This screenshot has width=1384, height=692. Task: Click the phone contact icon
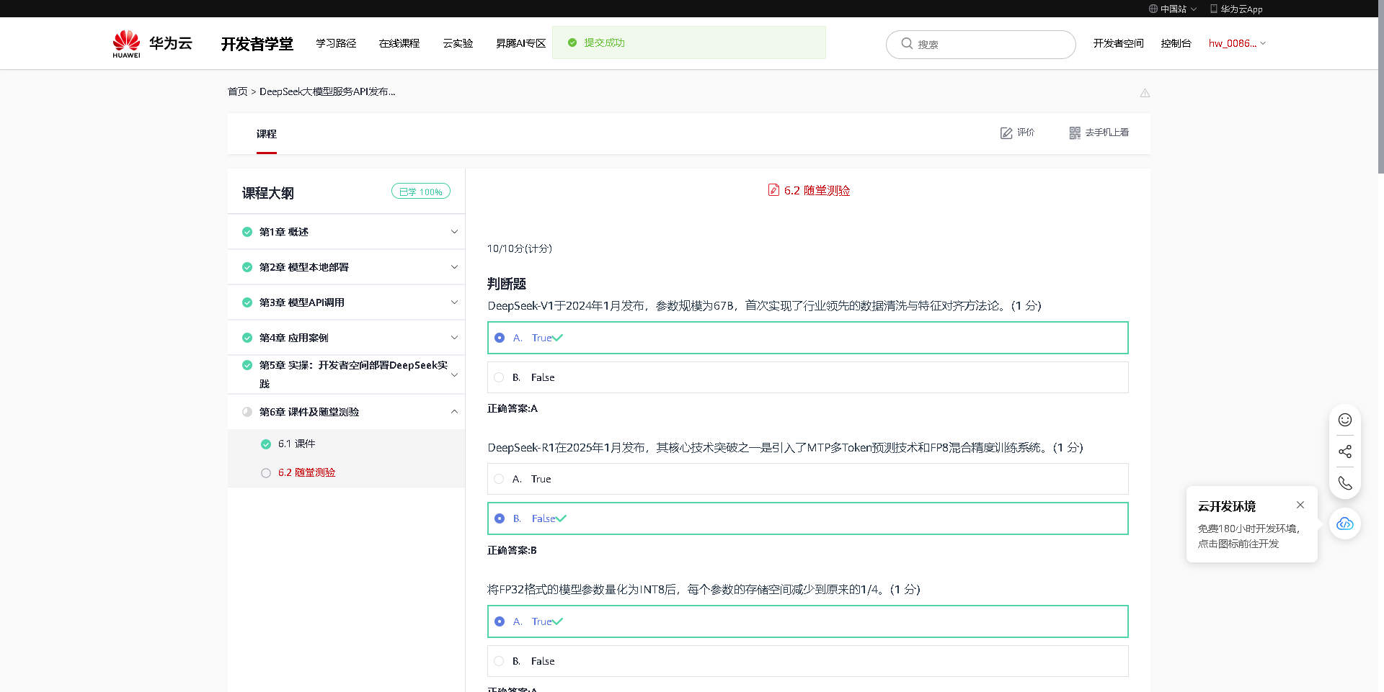click(x=1345, y=483)
